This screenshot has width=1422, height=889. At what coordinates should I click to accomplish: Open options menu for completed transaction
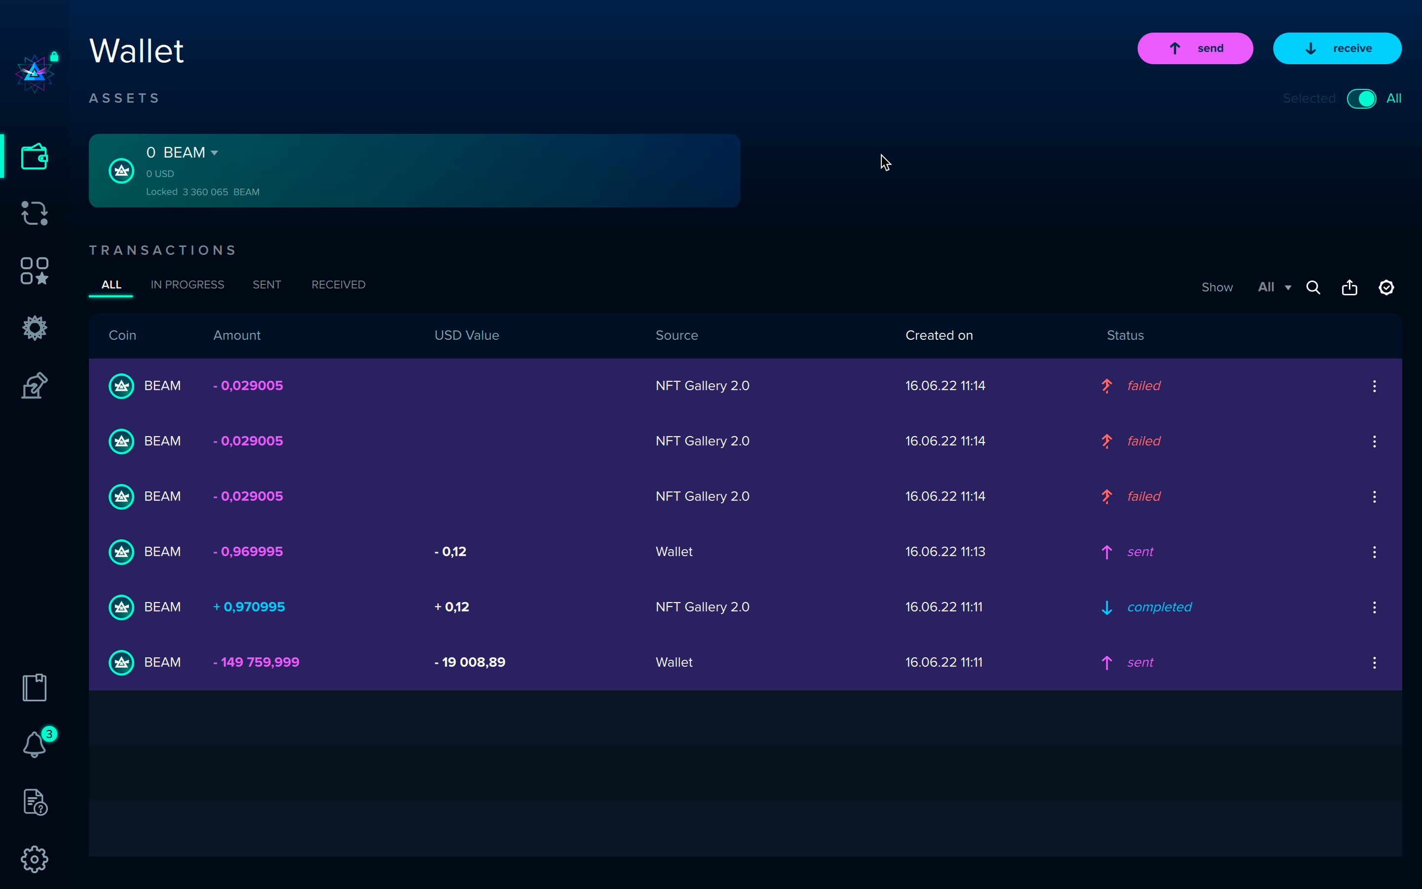point(1374,607)
